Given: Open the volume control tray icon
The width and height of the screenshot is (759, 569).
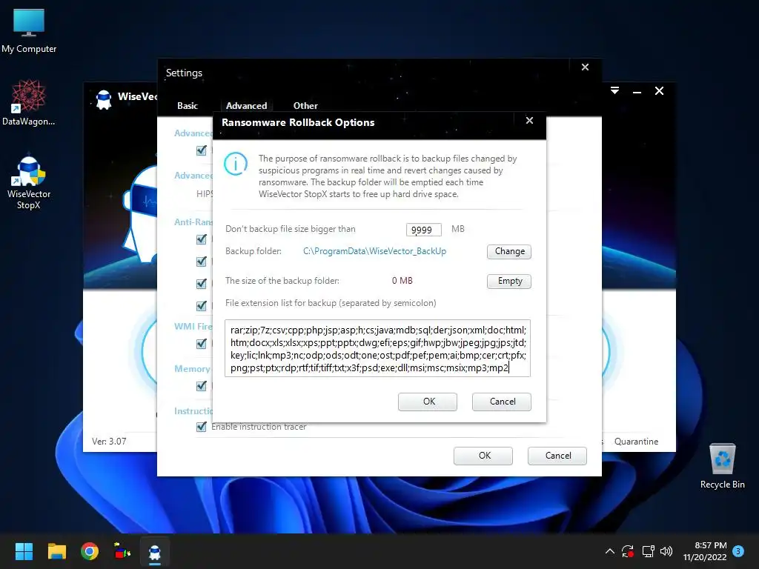Looking at the screenshot, I should tap(666, 551).
